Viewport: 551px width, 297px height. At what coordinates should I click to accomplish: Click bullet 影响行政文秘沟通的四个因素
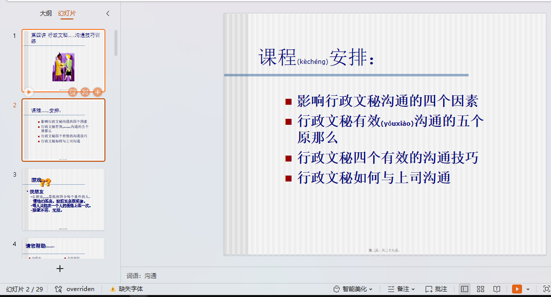point(387,101)
